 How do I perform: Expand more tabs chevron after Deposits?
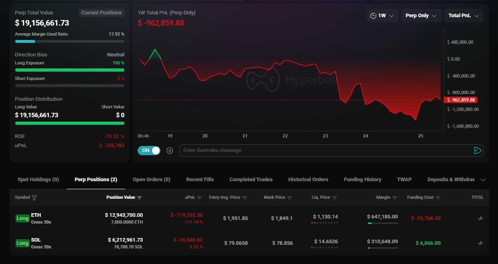(x=483, y=180)
